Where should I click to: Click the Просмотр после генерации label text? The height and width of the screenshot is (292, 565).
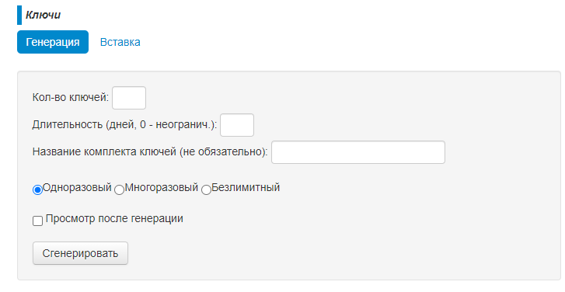tap(114, 218)
